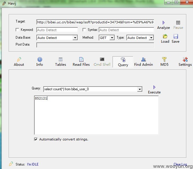
Task: Click the Query text input field
Action: tap(91, 89)
